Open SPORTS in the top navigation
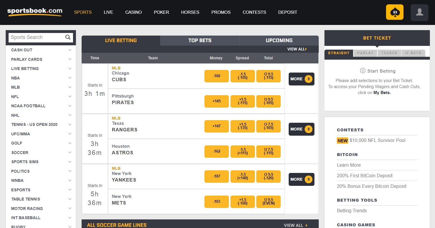This screenshot has width=435, height=228. (83, 12)
